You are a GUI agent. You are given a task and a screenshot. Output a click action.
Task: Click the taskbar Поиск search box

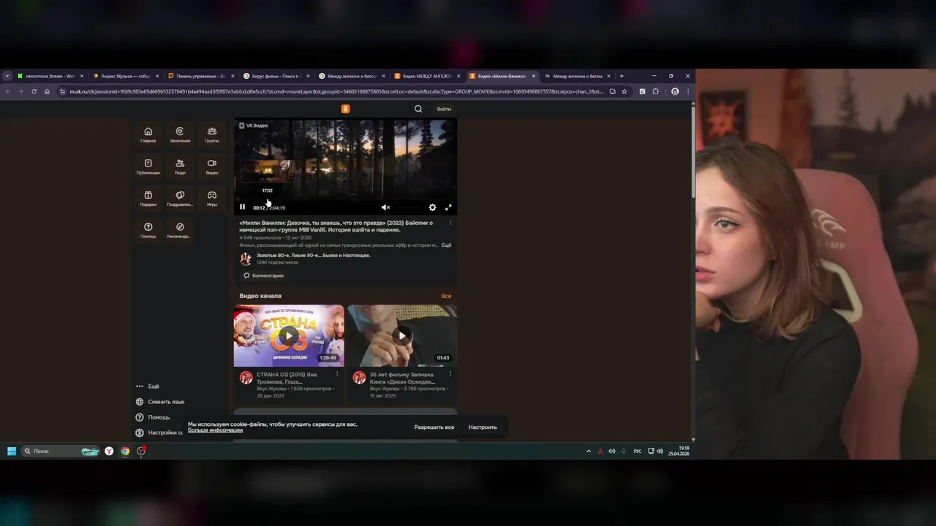tap(61, 451)
